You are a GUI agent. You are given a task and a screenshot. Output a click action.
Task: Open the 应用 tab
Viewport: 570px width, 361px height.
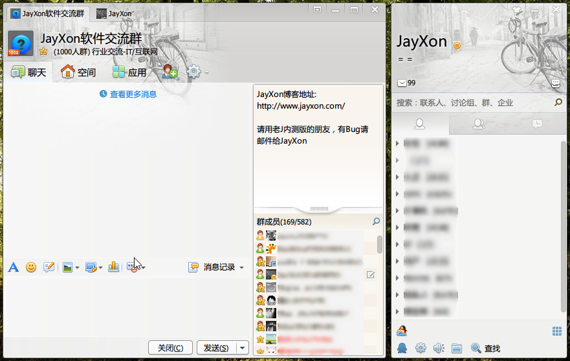pyautogui.click(x=129, y=72)
